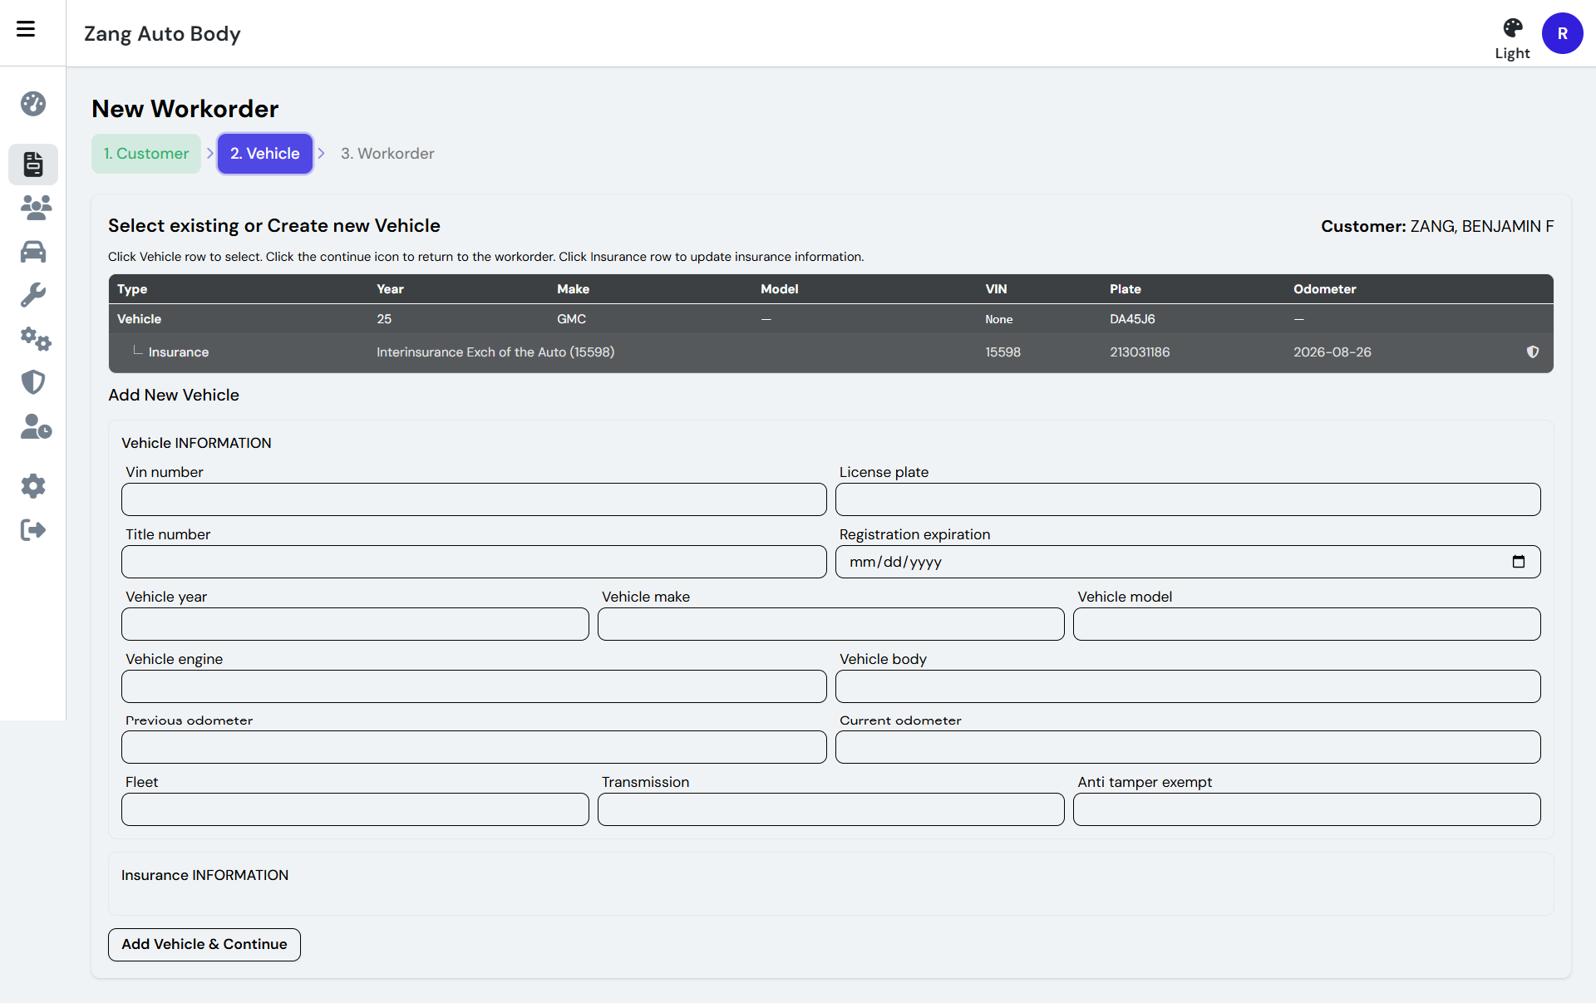This screenshot has height=1003, width=1596.
Task: Click the Year column header
Action: [x=390, y=289]
